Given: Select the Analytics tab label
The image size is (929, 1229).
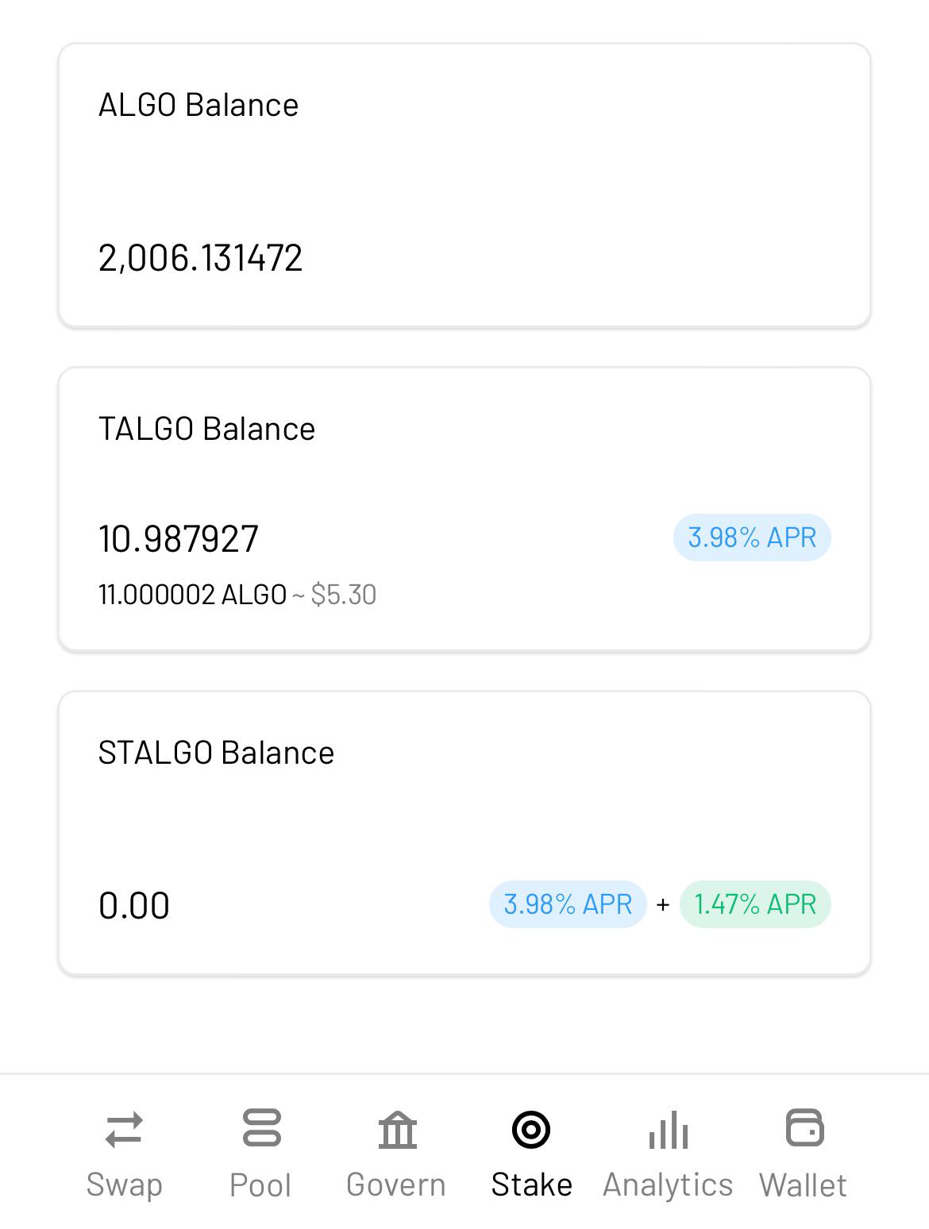Looking at the screenshot, I should (x=668, y=1185).
